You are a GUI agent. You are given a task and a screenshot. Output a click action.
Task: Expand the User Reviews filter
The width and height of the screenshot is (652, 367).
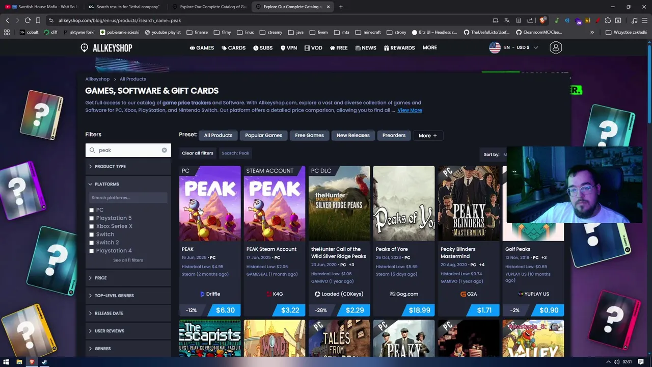(x=128, y=331)
